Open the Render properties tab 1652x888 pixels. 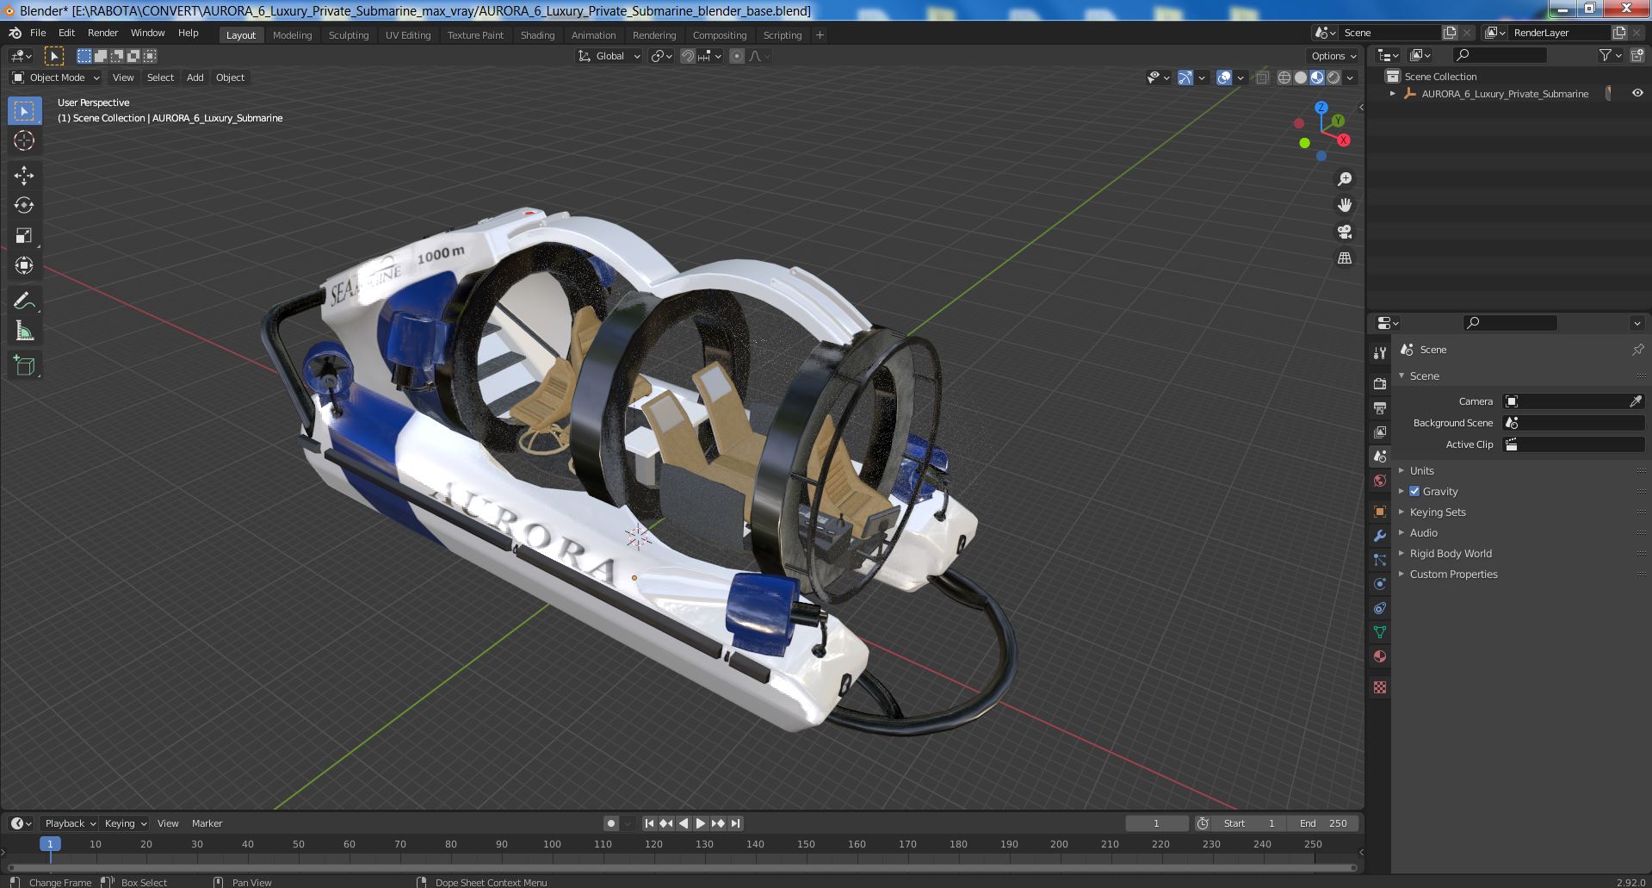point(1380,383)
